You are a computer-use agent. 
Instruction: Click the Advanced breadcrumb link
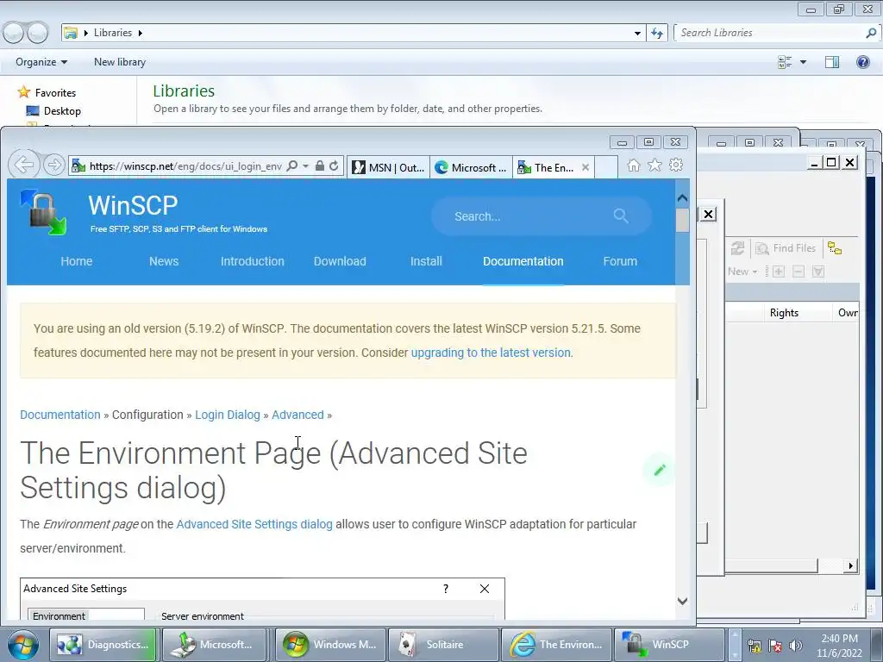[x=297, y=415]
